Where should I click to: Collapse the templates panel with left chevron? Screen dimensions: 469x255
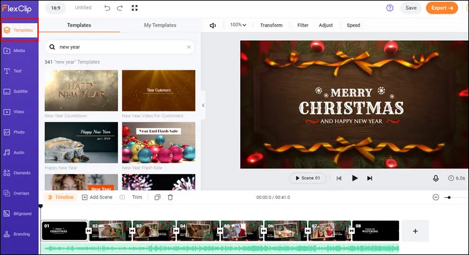click(x=203, y=105)
